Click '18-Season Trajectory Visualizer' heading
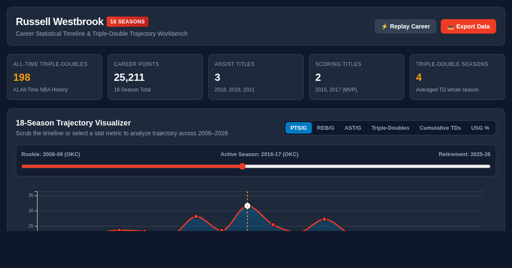 (x=73, y=123)
